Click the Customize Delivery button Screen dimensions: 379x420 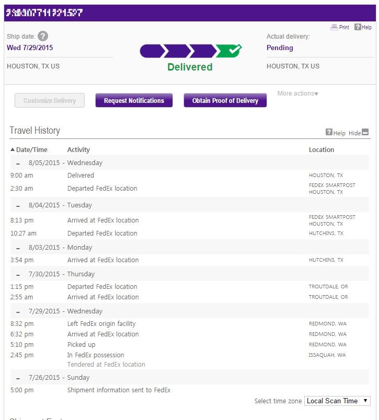(50, 101)
